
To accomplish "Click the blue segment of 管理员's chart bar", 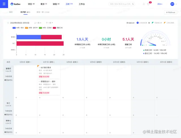I will coord(29,37).
